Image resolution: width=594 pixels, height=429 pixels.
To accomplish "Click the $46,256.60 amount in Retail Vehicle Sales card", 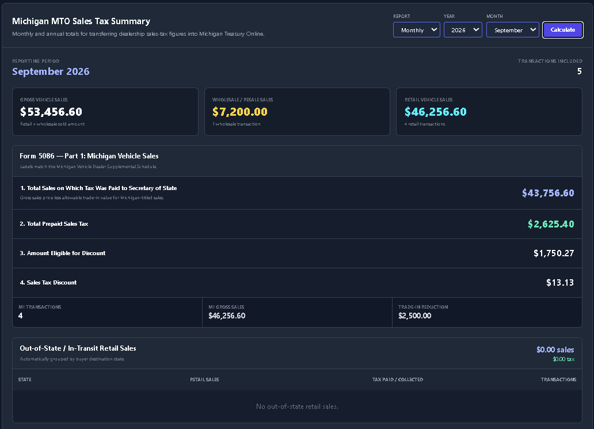I will [x=436, y=112].
